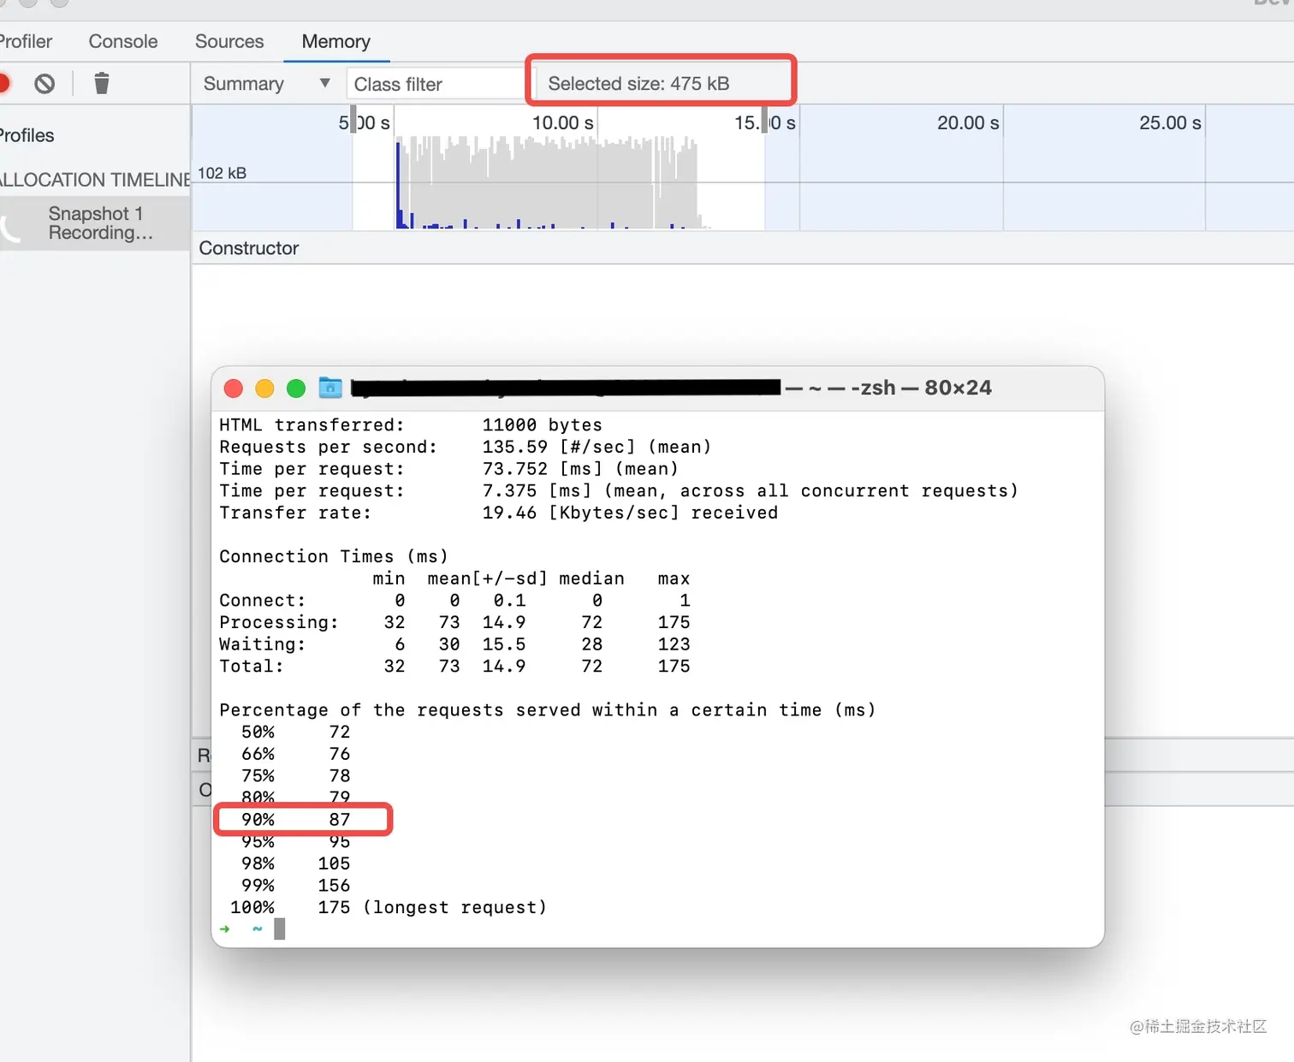Switch to the Console tab

[123, 41]
